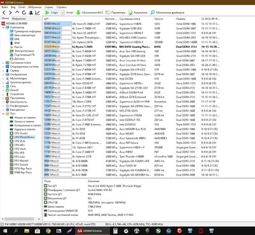Screen dimensions: 255x235
Task: Expand the Отображение tree node
Action: 3,75
